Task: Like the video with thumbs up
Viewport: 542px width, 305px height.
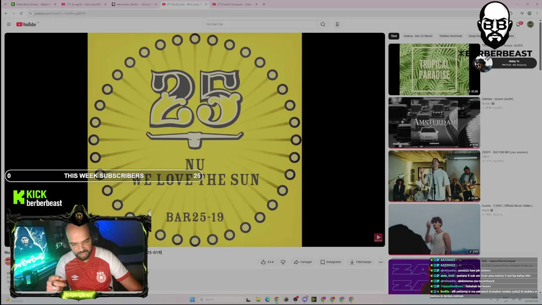Action: [267, 262]
